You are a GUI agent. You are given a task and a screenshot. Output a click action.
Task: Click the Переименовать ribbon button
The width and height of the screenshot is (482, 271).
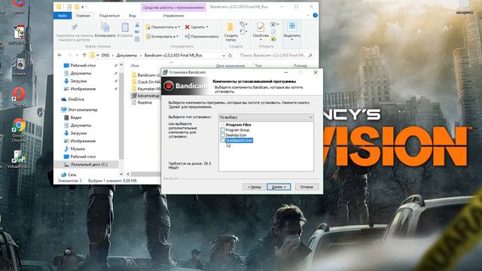coord(201,36)
